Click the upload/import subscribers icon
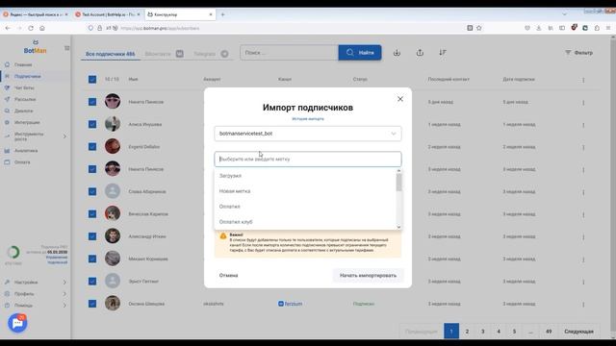Screen dimensions: 616x346 pyautogui.click(x=420, y=53)
